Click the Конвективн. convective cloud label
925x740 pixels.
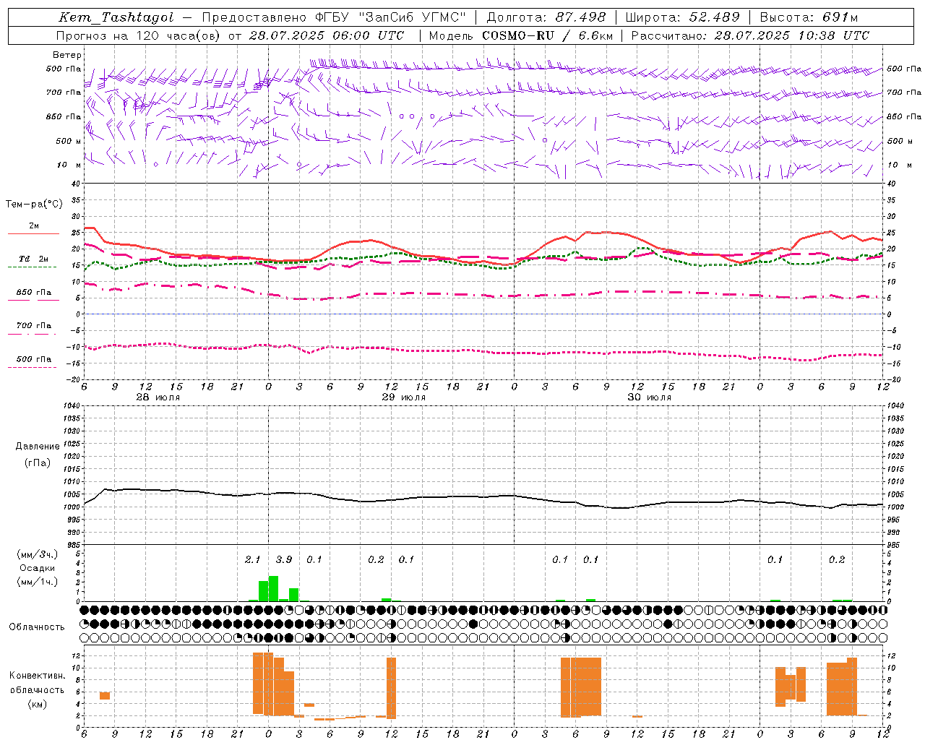[x=37, y=676]
